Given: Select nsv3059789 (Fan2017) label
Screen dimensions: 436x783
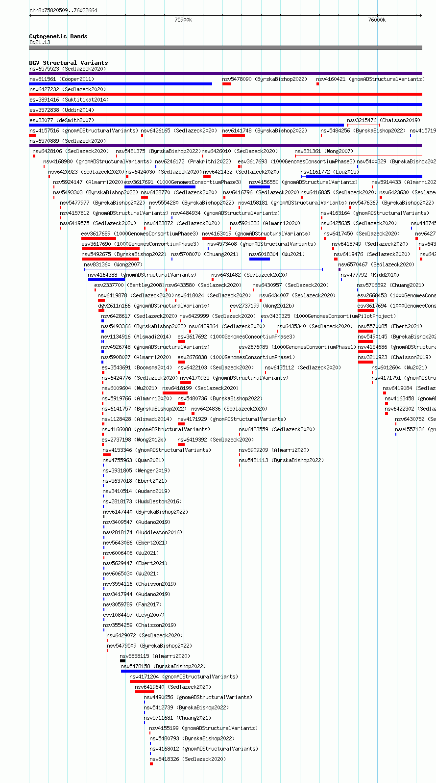Looking at the screenshot, I should (x=132, y=604).
